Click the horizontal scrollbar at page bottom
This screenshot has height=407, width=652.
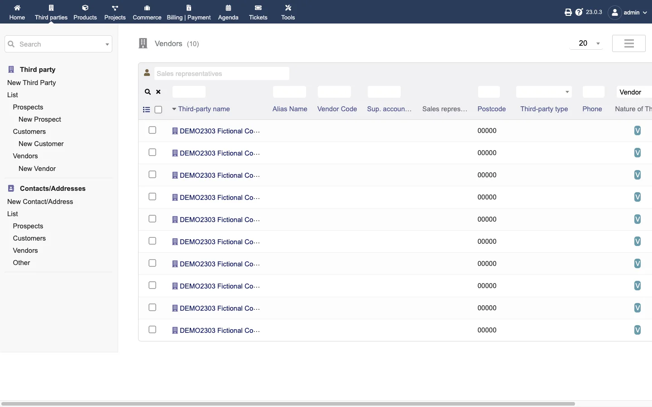pyautogui.click(x=288, y=404)
